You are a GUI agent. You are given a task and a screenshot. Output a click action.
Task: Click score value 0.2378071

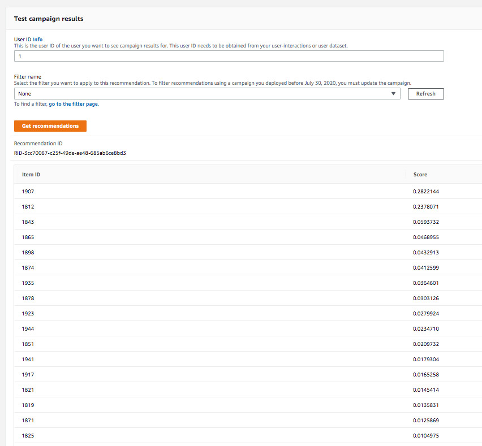[426, 207]
